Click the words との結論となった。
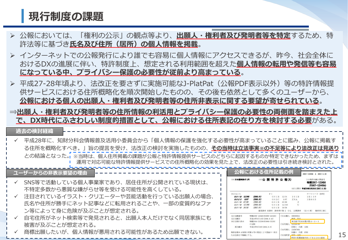Viewport: 348px width, 240px height. click(47, 156)
